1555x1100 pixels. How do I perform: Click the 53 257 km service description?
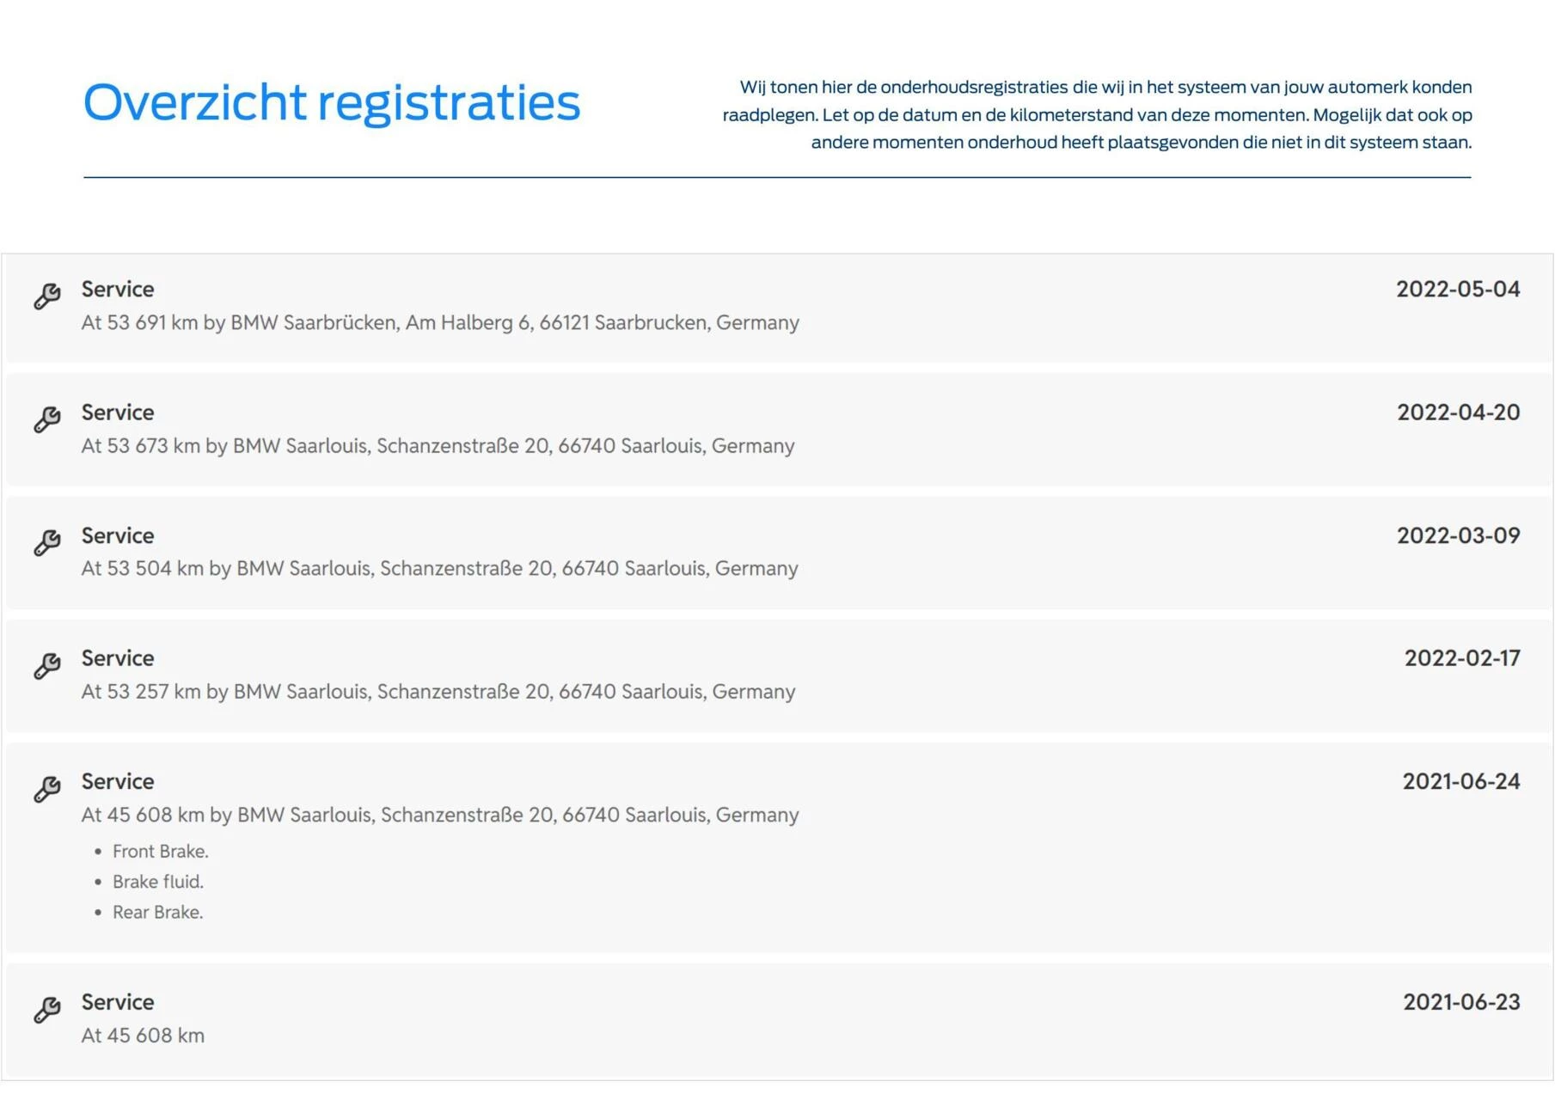[x=438, y=692]
